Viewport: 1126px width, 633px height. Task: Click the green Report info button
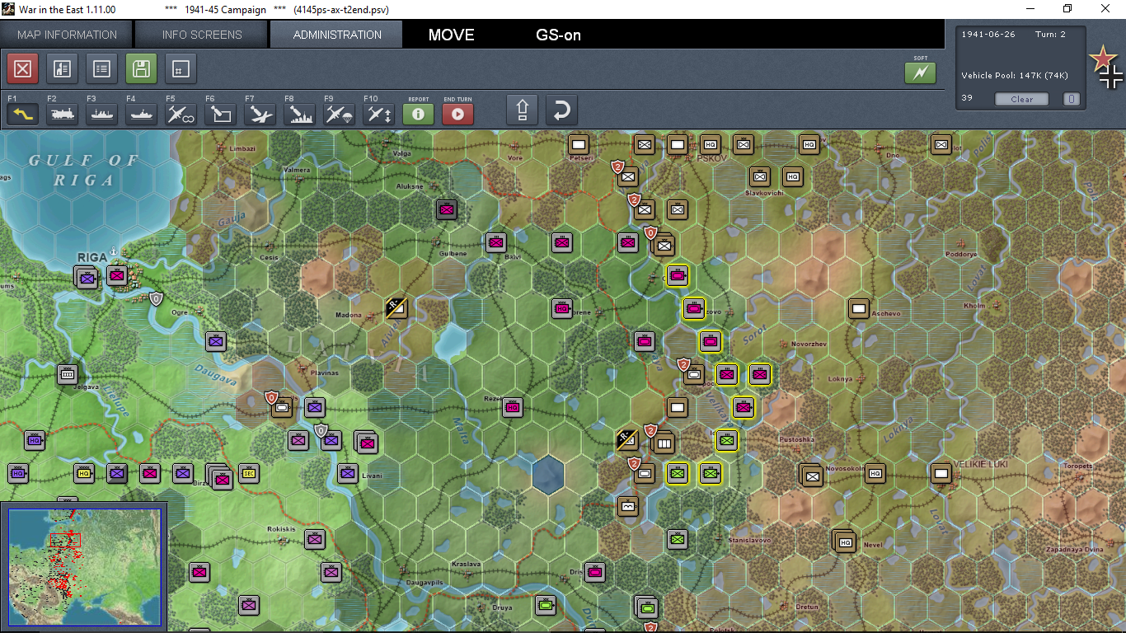click(x=418, y=114)
